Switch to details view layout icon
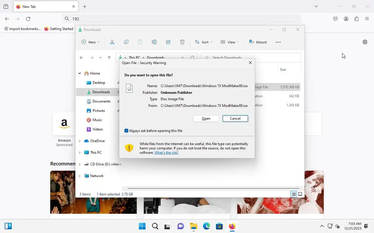374x233 pixels. point(294,194)
